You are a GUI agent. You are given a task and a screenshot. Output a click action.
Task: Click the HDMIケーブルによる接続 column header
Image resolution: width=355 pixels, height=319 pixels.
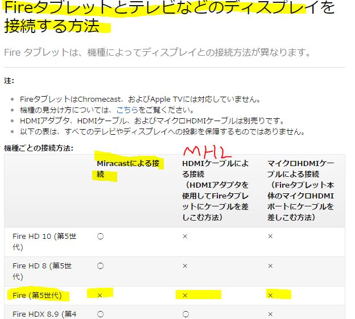(215, 190)
